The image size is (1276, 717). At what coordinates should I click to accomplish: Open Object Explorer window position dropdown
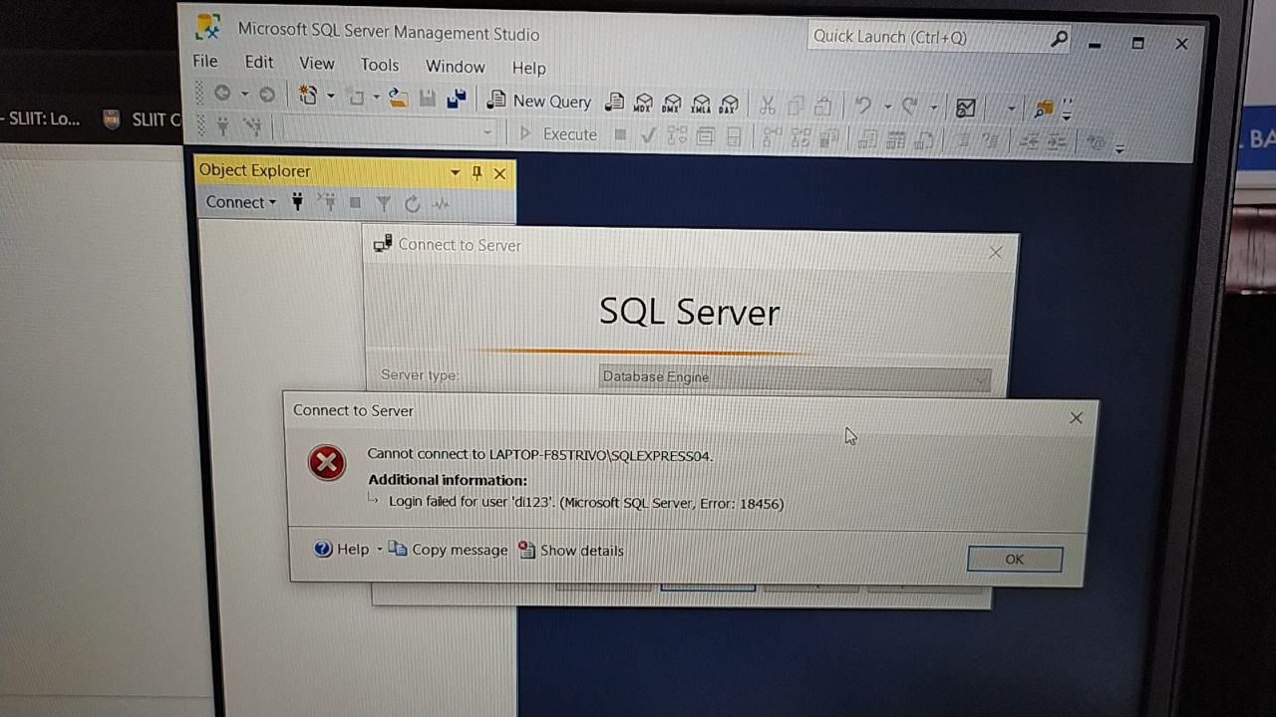(x=455, y=172)
